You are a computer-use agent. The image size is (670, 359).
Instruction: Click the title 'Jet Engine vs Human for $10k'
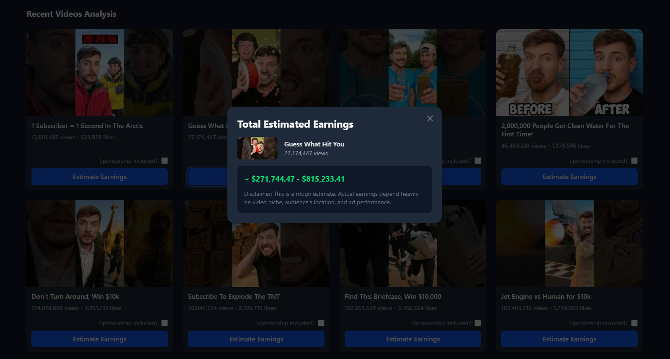coord(546,296)
